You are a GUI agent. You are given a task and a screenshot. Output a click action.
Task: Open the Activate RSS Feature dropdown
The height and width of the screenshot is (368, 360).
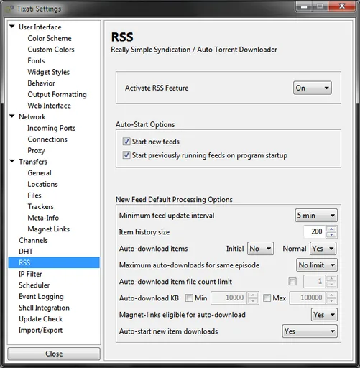[313, 88]
